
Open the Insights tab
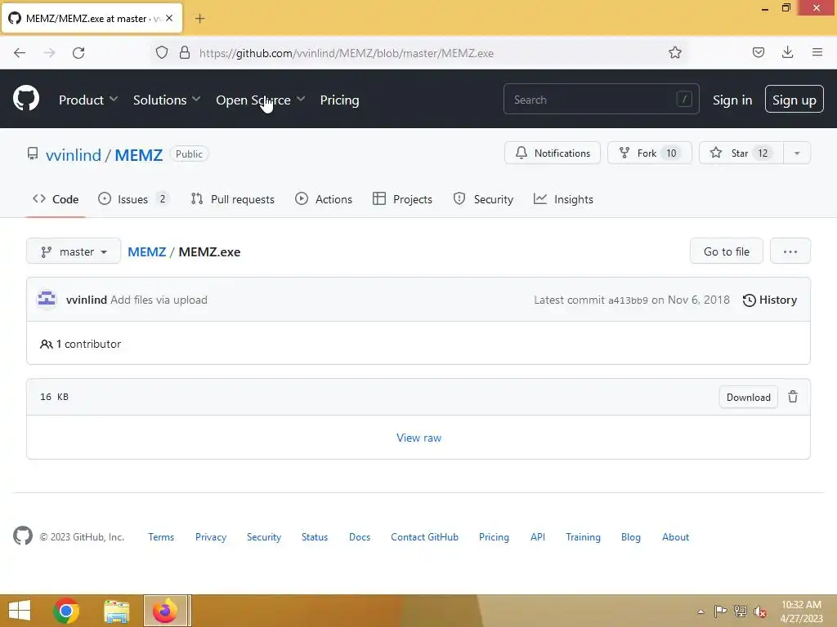(x=564, y=199)
